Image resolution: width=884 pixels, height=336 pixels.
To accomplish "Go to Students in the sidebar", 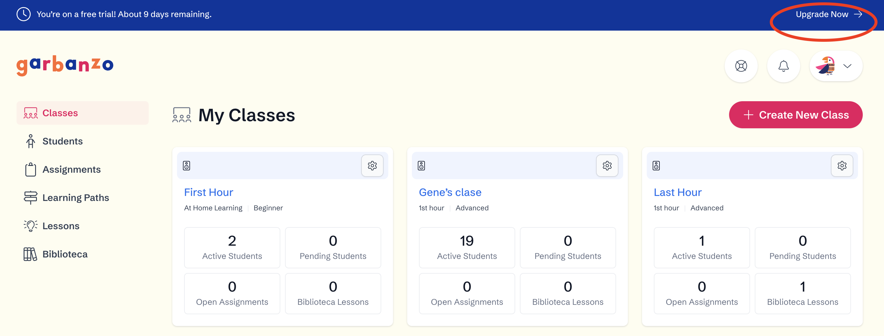I will (x=62, y=141).
